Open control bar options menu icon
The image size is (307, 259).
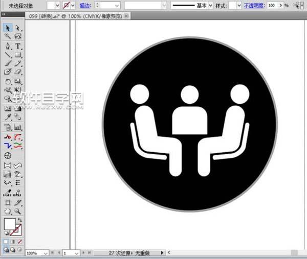click(x=302, y=6)
